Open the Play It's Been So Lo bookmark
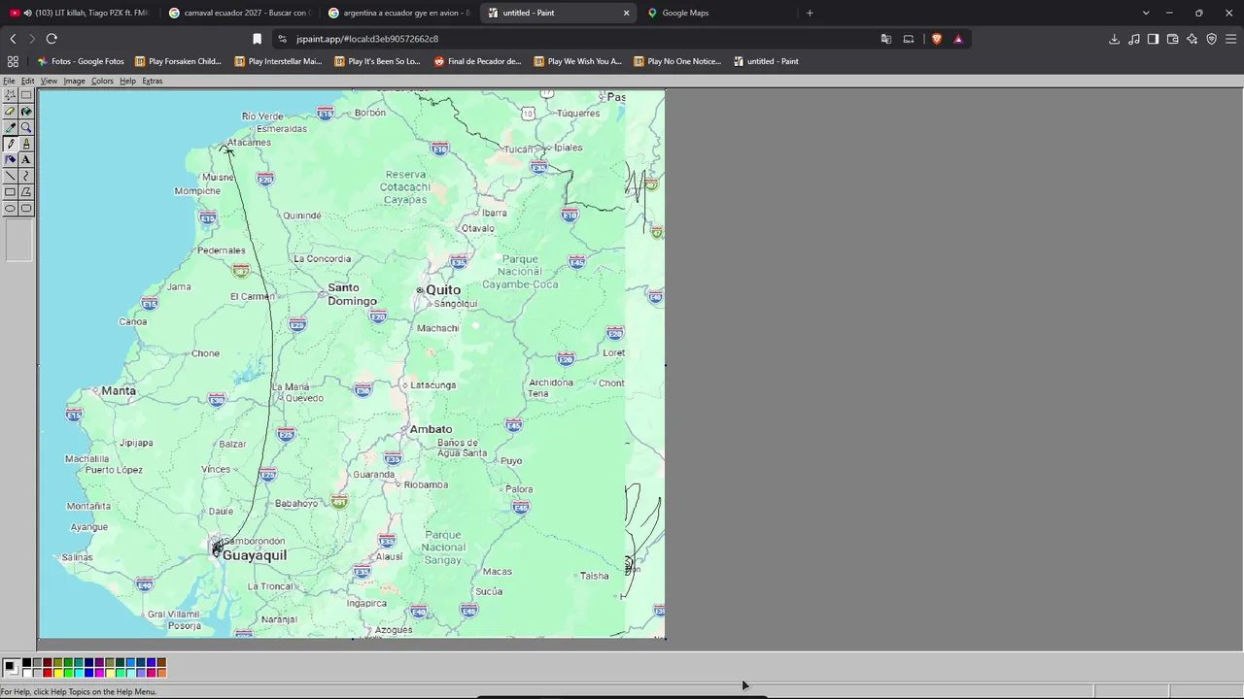This screenshot has width=1244, height=699. pyautogui.click(x=377, y=61)
